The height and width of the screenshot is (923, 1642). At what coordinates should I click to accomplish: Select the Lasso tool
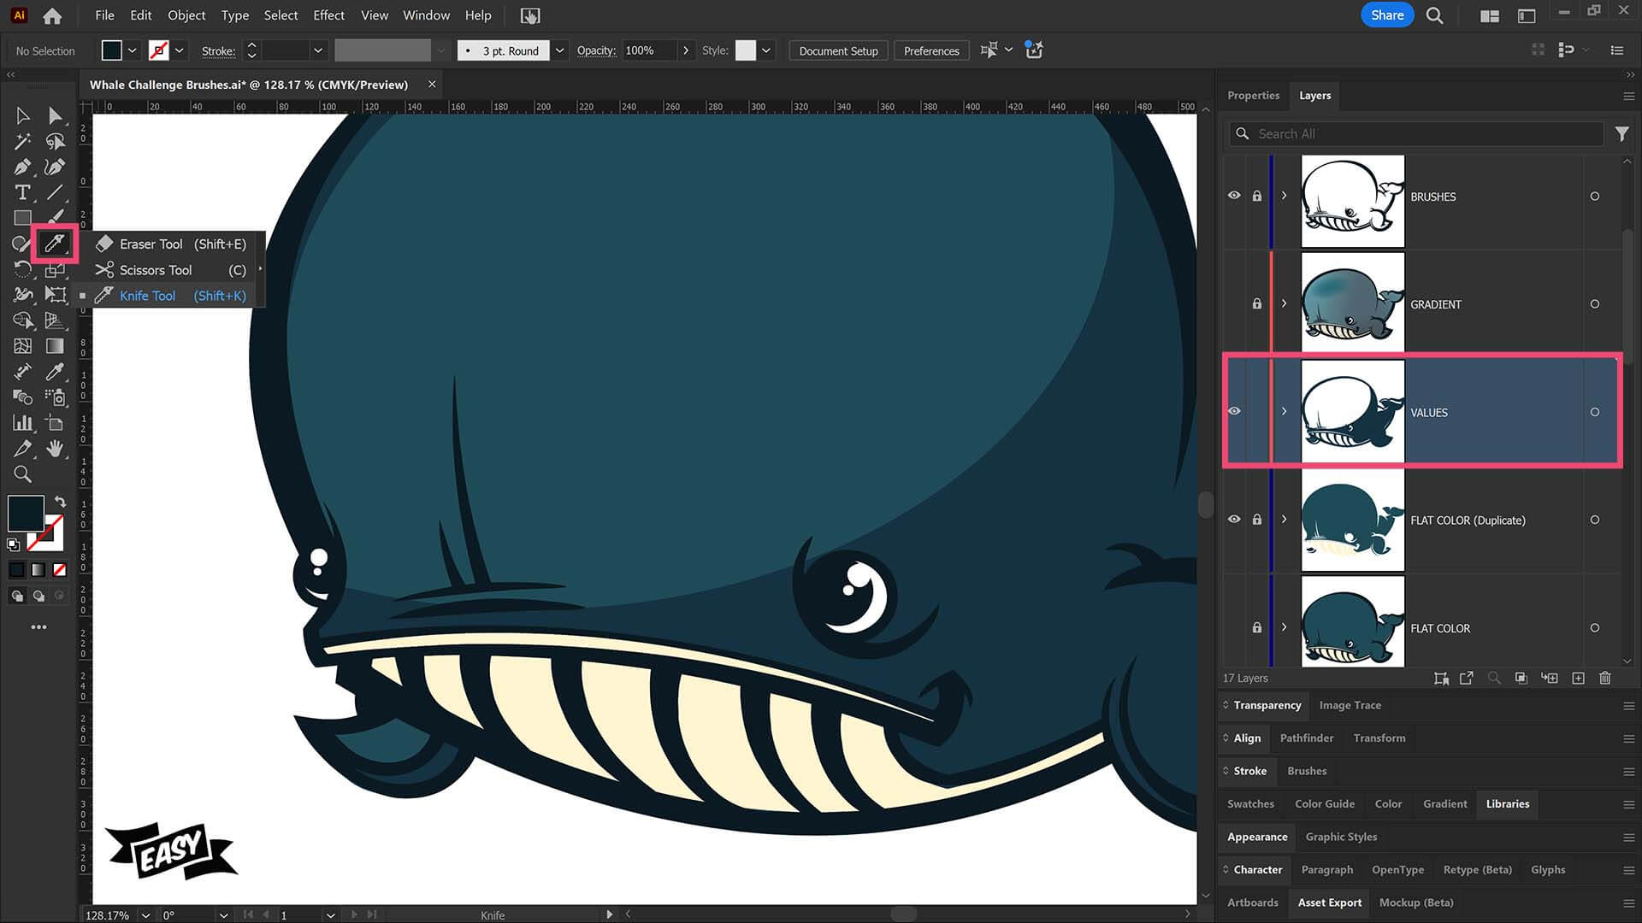(x=56, y=141)
